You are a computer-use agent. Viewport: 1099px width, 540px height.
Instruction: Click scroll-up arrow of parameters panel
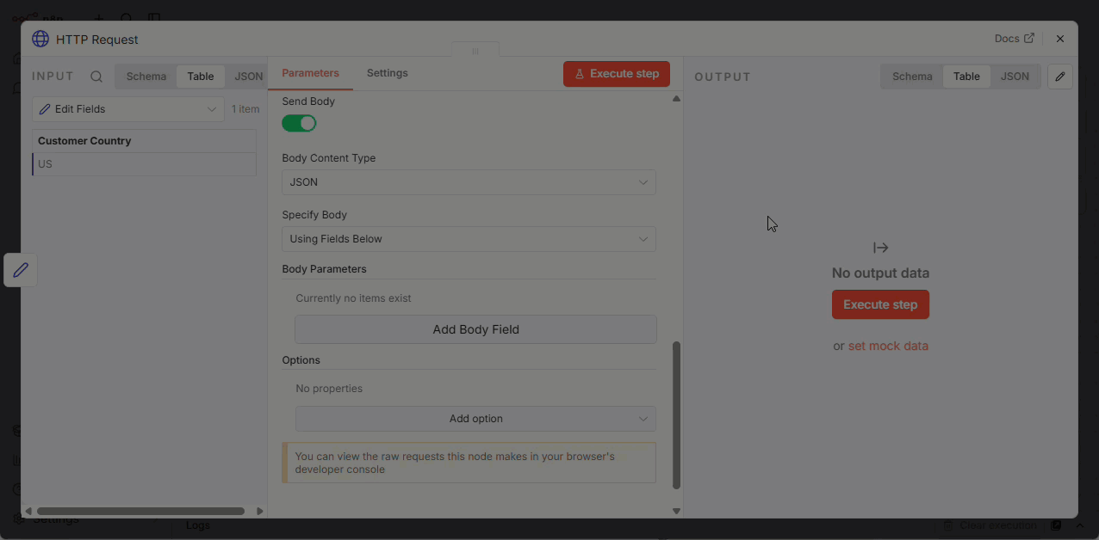click(676, 99)
